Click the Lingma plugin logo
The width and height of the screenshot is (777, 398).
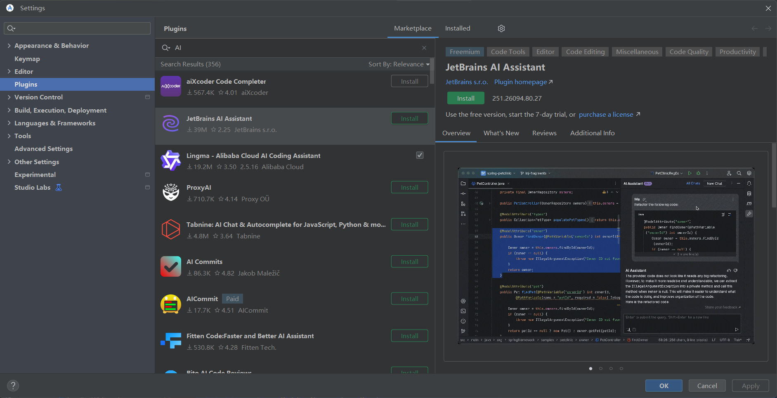click(x=171, y=160)
